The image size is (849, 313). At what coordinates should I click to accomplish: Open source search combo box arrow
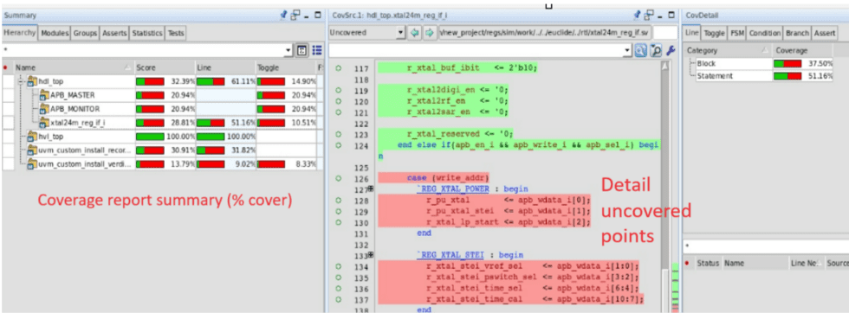pos(627,50)
